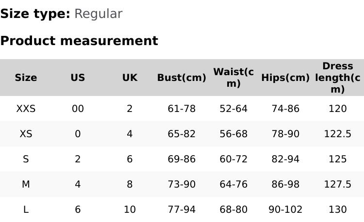Viewport: 364px width, 222px height.
Task: Select the L size row label
Action: 26,209
